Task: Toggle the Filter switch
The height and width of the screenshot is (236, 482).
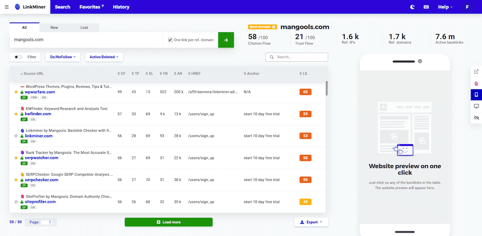Action: [18, 57]
